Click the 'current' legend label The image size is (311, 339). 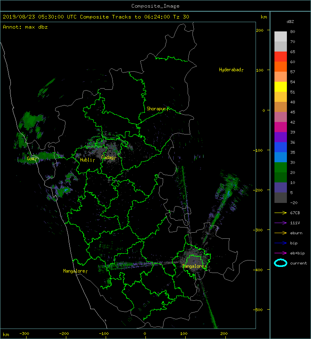tap(299, 263)
